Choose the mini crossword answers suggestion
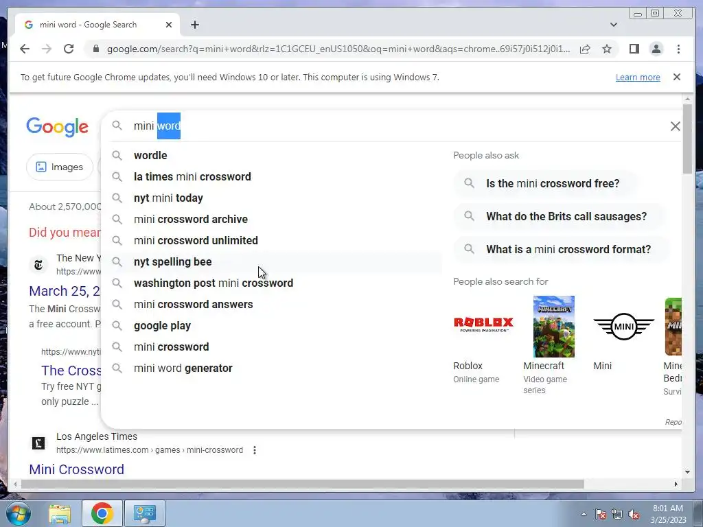Screen dimensions: 703x527 coord(273,304)
